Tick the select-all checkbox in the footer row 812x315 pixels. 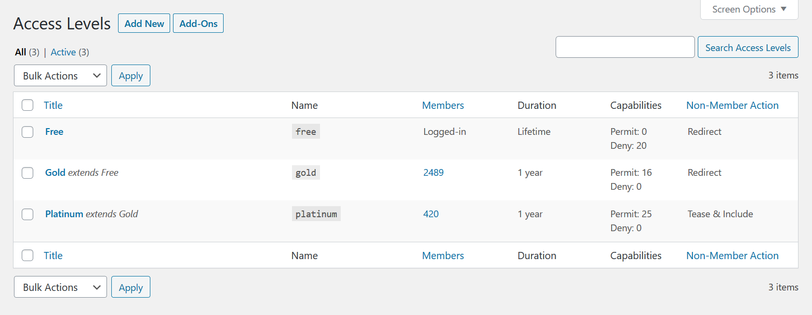coord(27,255)
